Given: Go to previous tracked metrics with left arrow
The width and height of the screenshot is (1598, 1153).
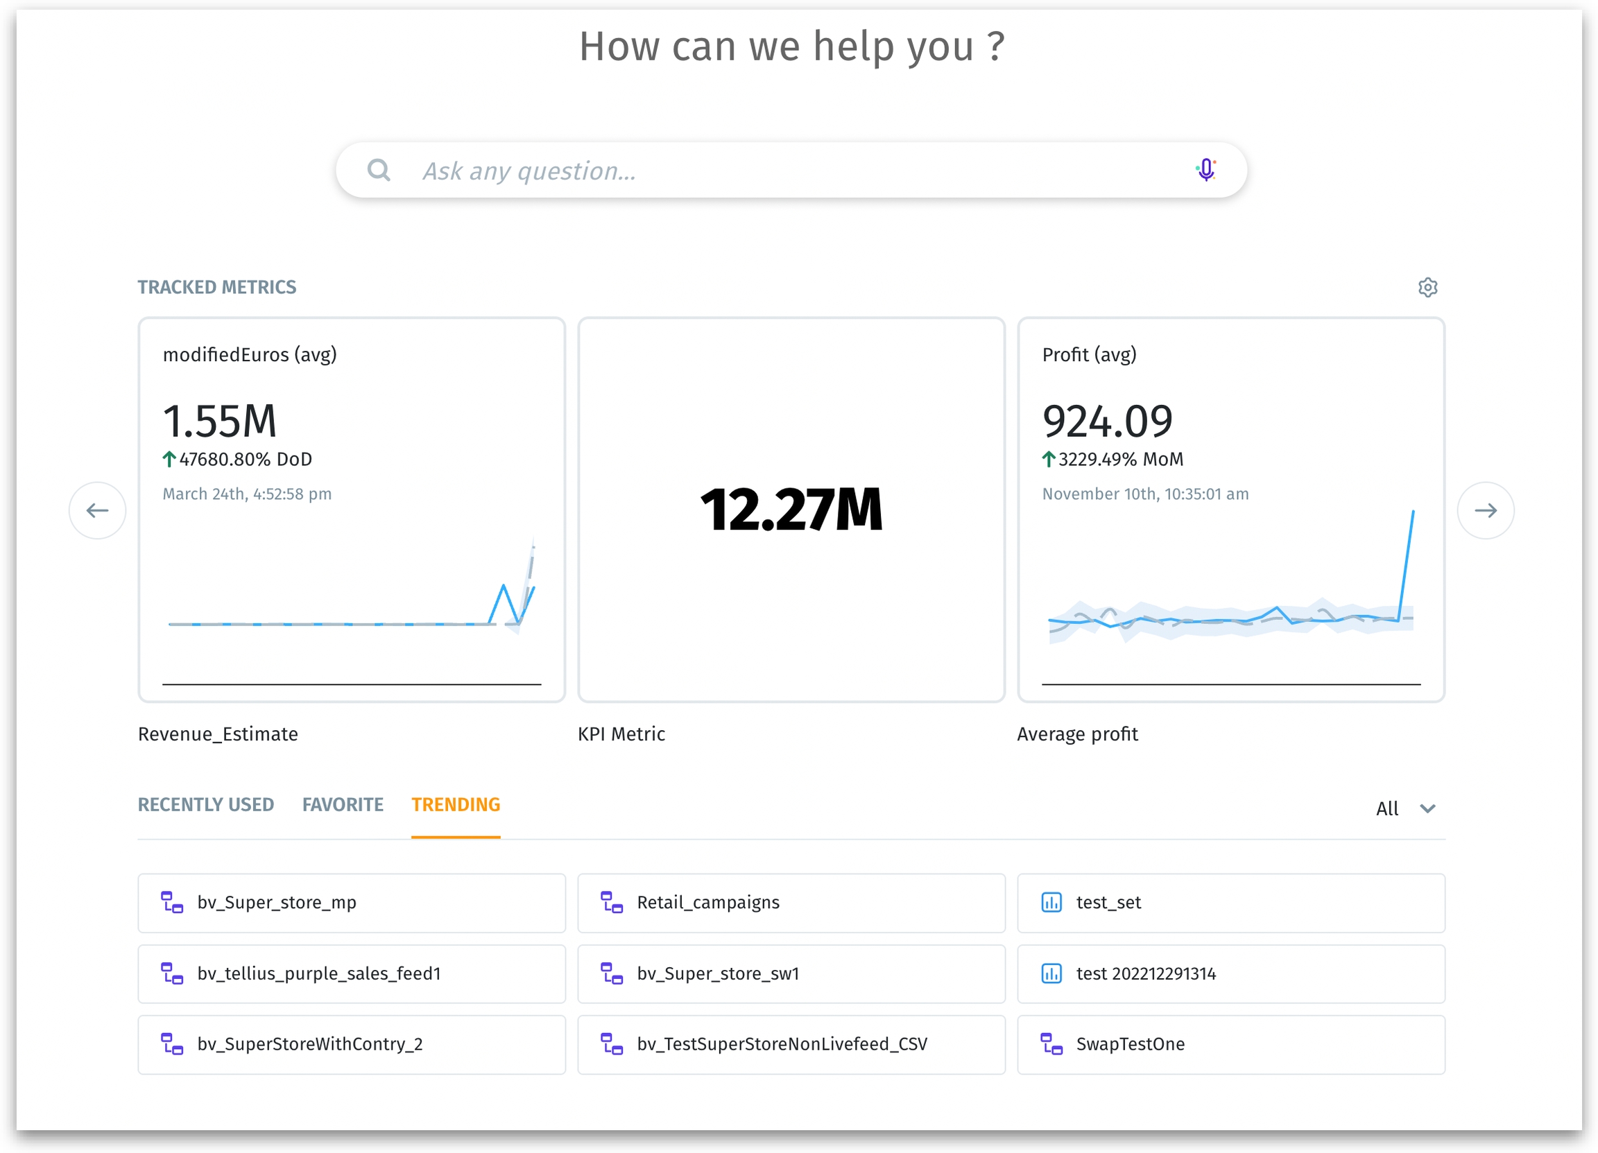Looking at the screenshot, I should click(97, 510).
